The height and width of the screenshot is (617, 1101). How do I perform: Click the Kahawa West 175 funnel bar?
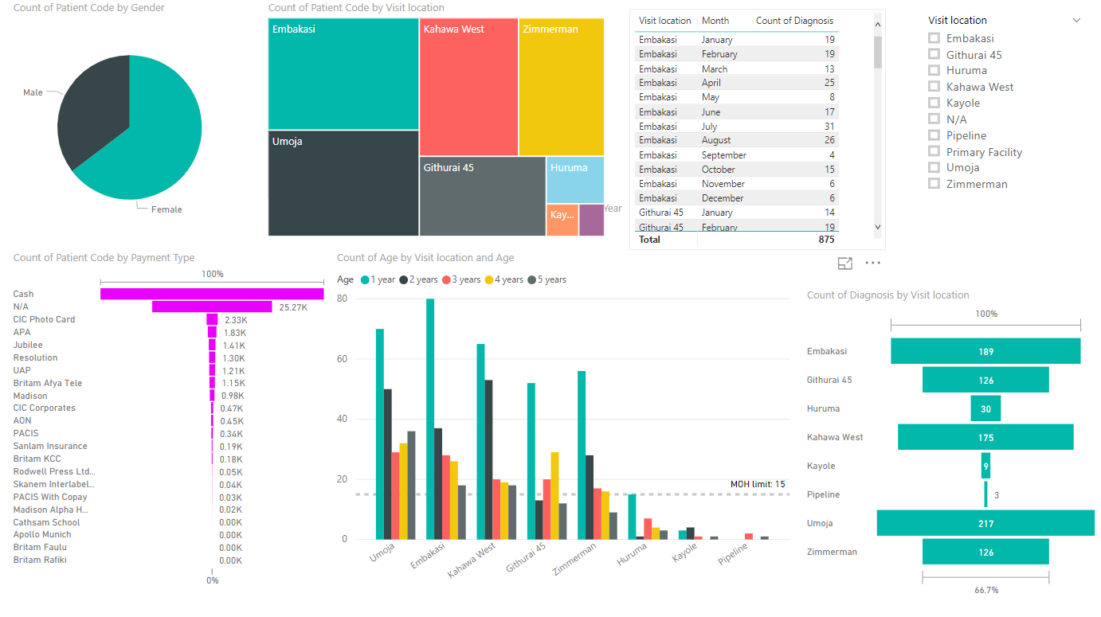(985, 437)
